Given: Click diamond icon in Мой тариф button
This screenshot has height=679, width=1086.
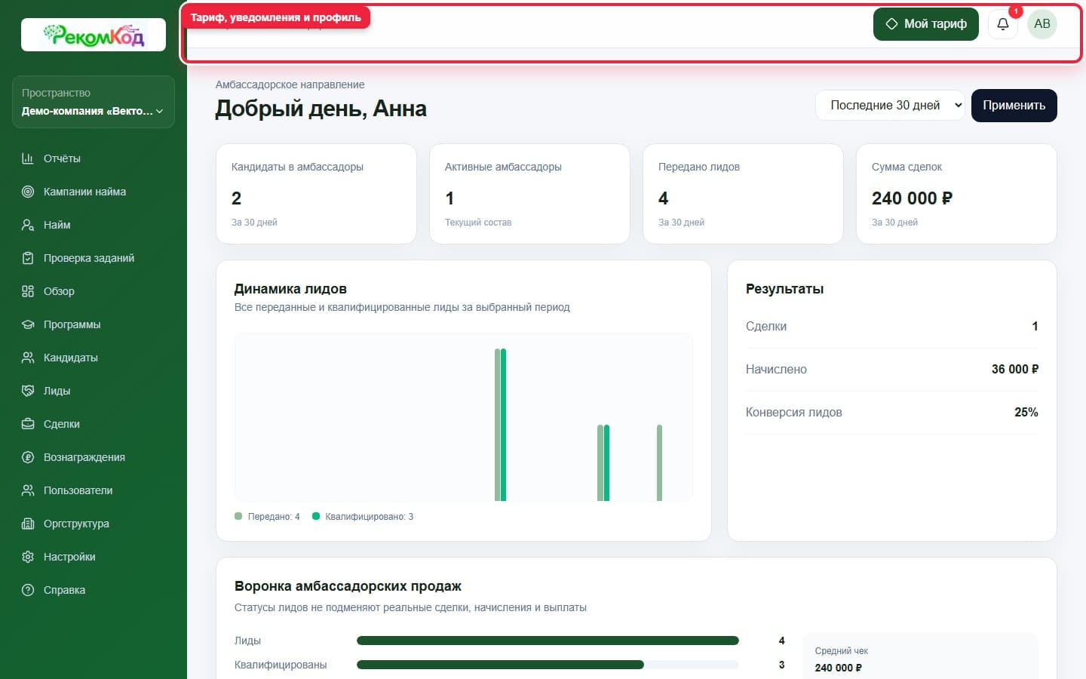Looking at the screenshot, I should (891, 24).
